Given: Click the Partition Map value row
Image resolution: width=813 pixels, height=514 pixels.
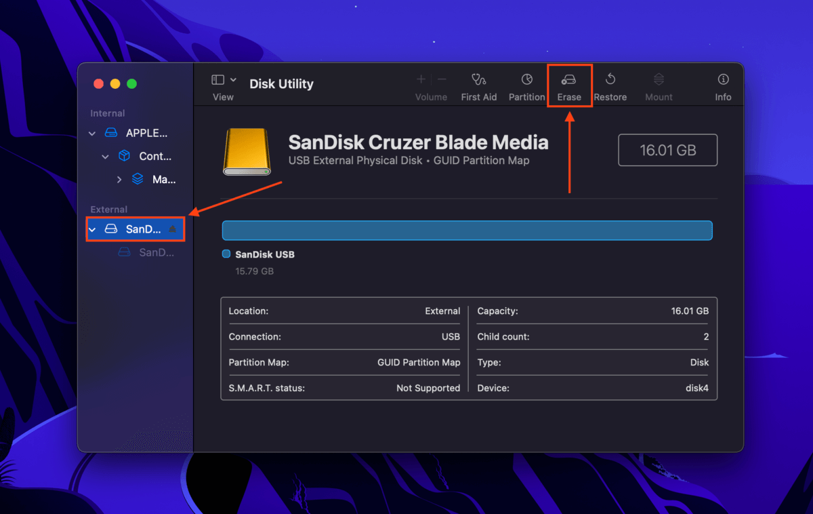Looking at the screenshot, I should 344,362.
